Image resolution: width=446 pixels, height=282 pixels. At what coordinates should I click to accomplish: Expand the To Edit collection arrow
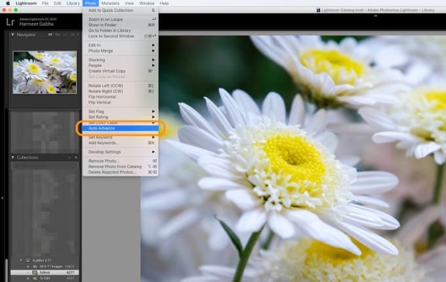click(28, 278)
